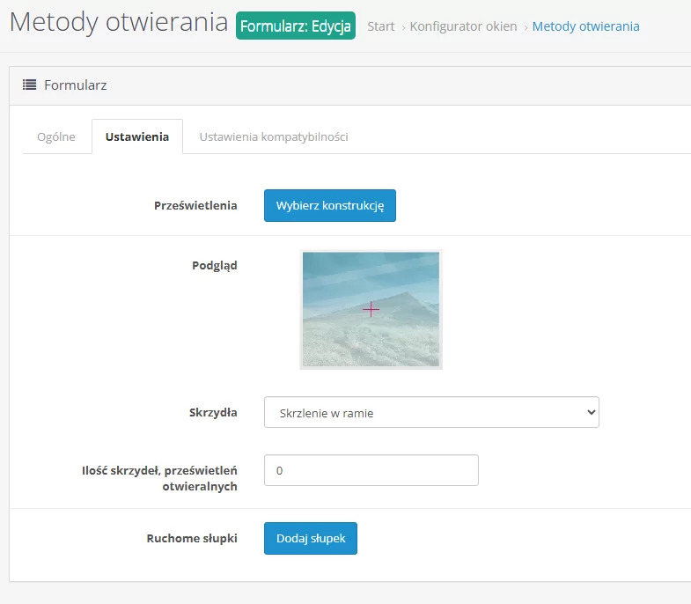Screen dimensions: 691x604
Task: Open the Konfigurator okien breadcrumb link
Action: (463, 26)
